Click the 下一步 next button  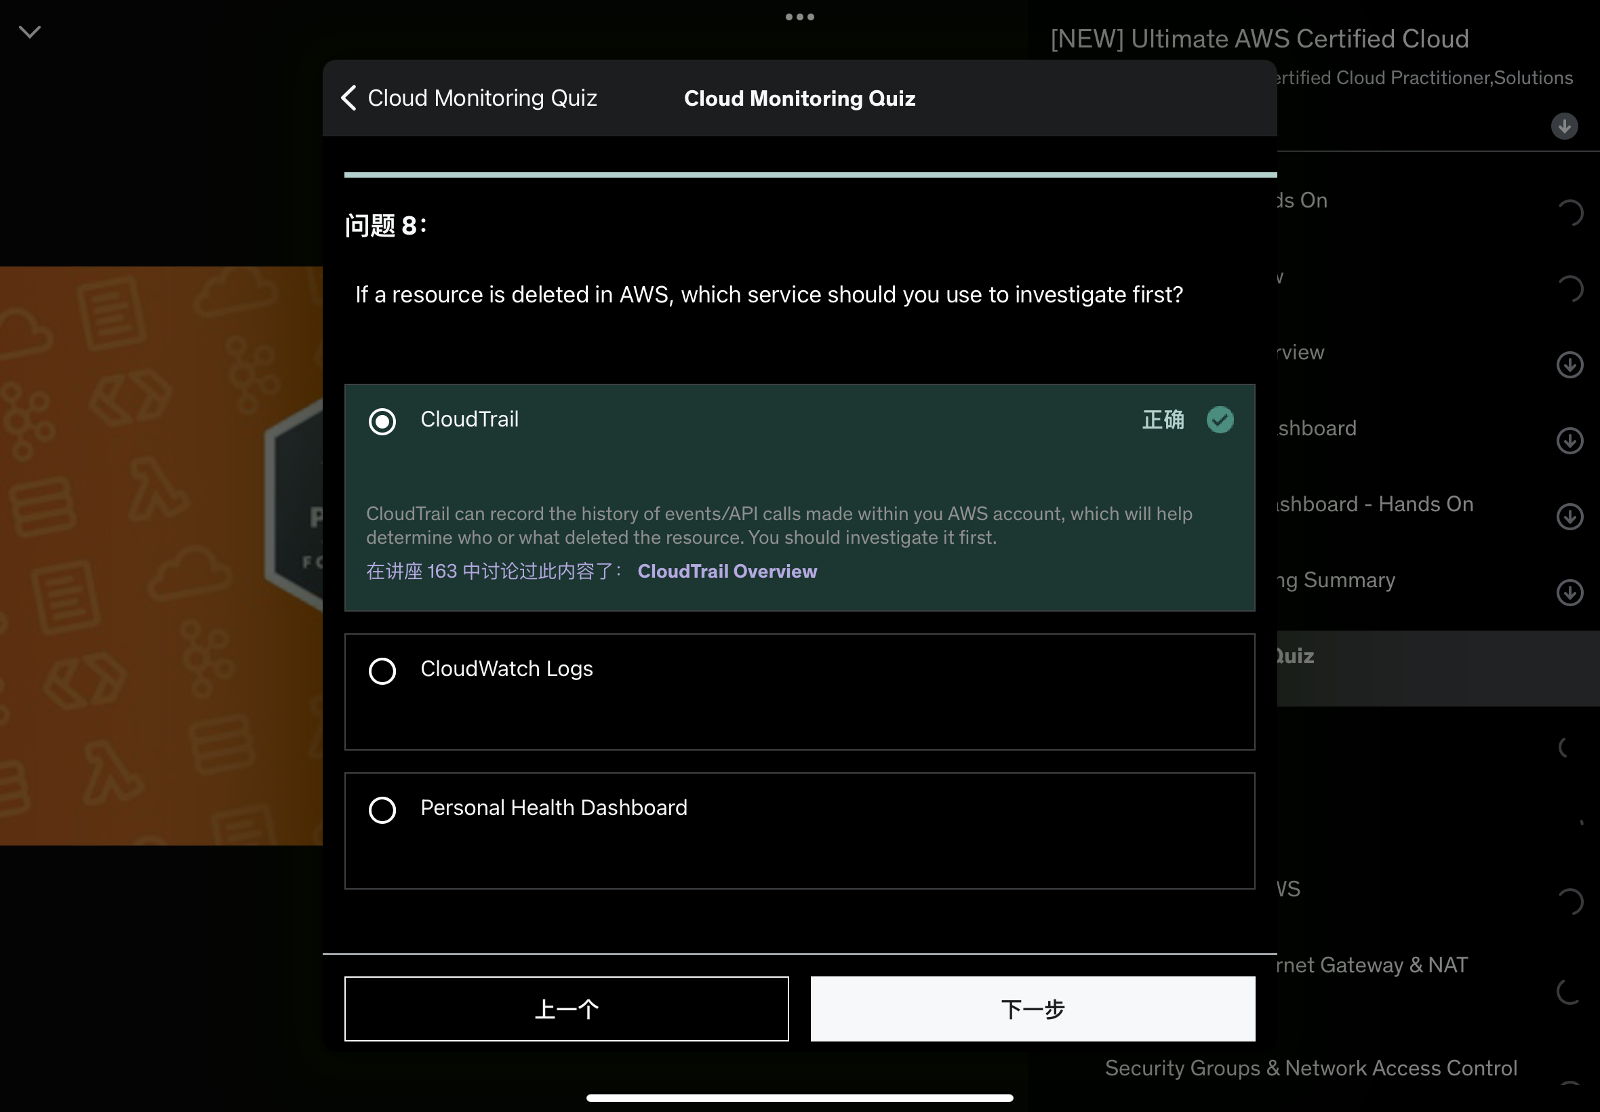1033,1008
